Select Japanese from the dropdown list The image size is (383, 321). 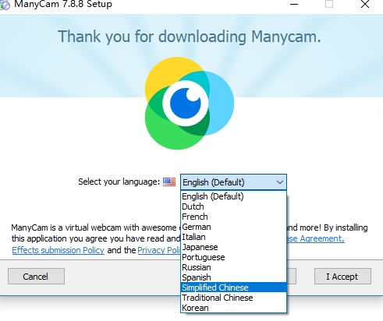[233, 247]
